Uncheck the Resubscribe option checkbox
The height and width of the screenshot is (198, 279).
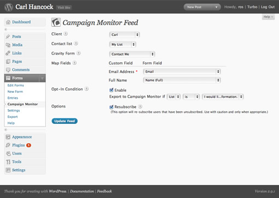tap(111, 107)
